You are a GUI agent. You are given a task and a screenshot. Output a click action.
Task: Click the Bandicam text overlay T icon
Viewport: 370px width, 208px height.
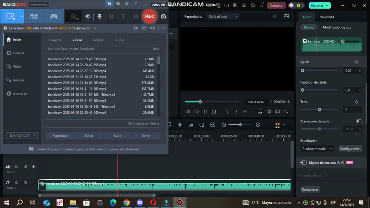(x=123, y=16)
